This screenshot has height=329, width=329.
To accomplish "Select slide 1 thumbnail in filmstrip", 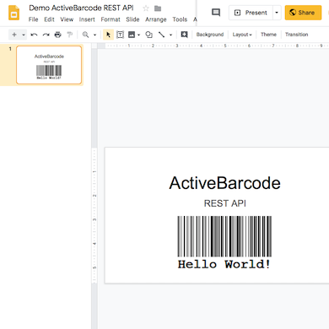I will 49,65.
